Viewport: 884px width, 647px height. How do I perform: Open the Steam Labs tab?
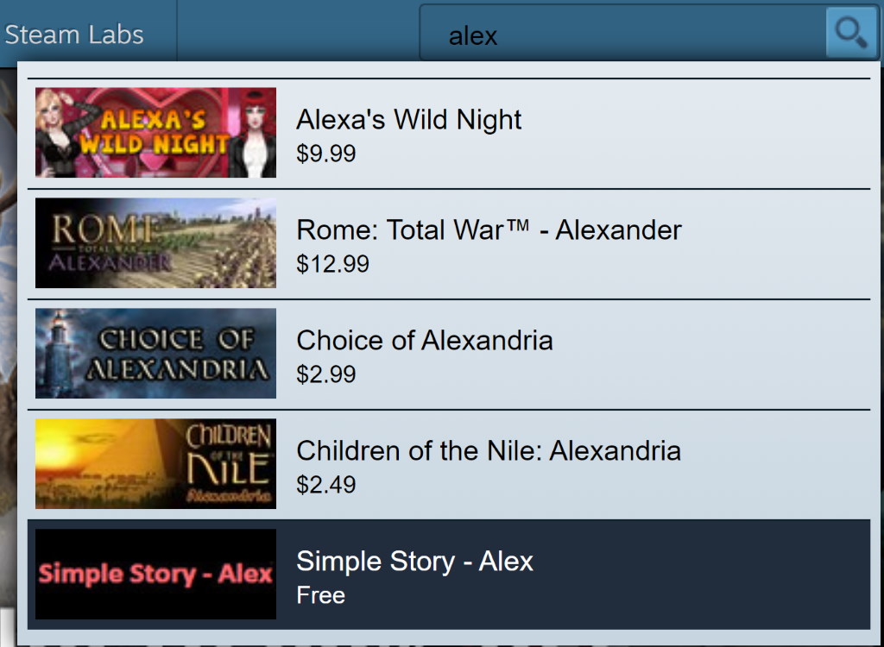click(74, 35)
